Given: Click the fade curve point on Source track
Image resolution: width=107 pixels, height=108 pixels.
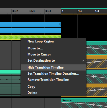Looking at the screenshot, I should click(93, 105).
